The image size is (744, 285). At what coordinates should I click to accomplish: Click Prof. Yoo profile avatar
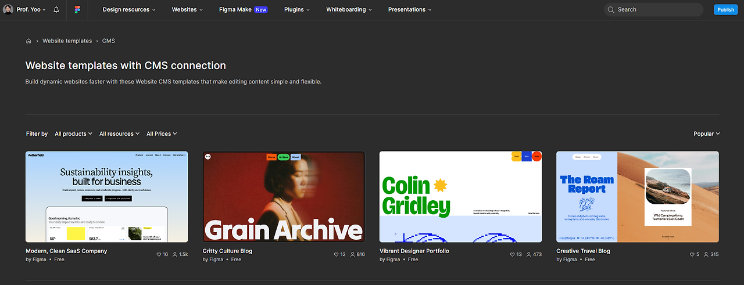click(8, 10)
